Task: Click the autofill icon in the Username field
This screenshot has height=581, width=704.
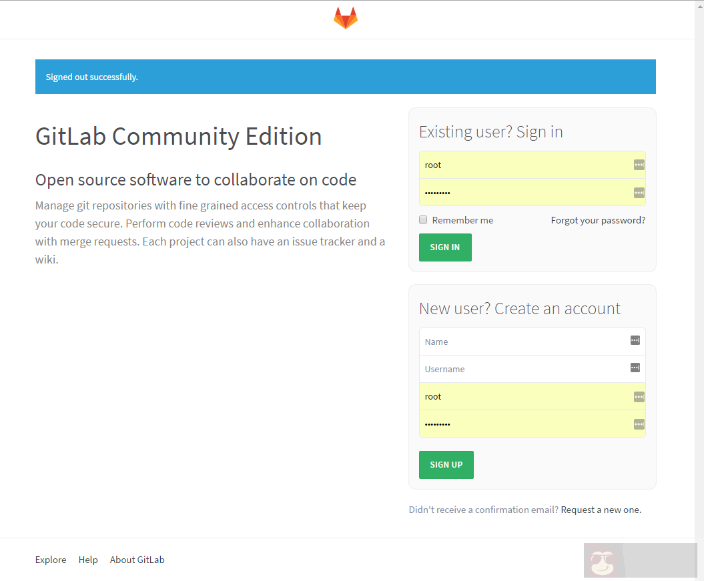Action: [634, 368]
